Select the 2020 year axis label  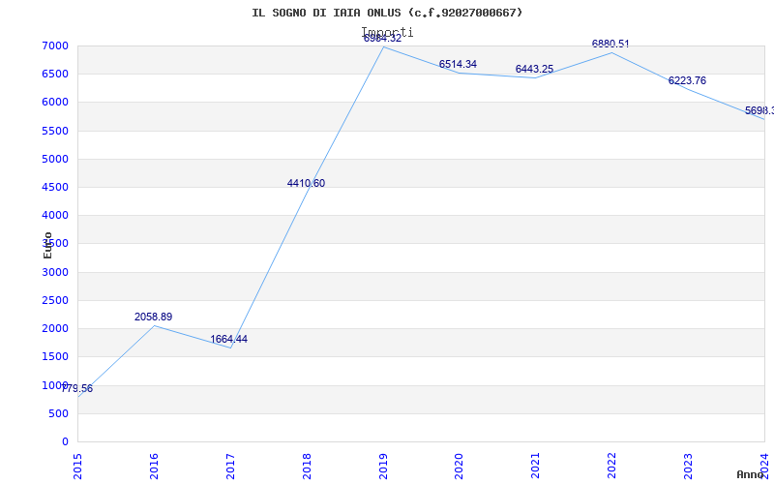(459, 467)
